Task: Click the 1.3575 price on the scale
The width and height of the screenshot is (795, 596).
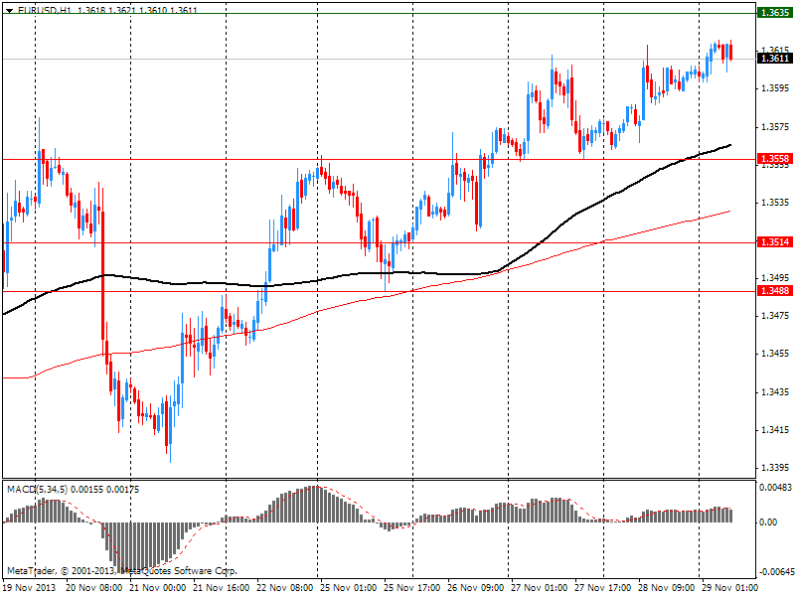Action: [x=775, y=127]
